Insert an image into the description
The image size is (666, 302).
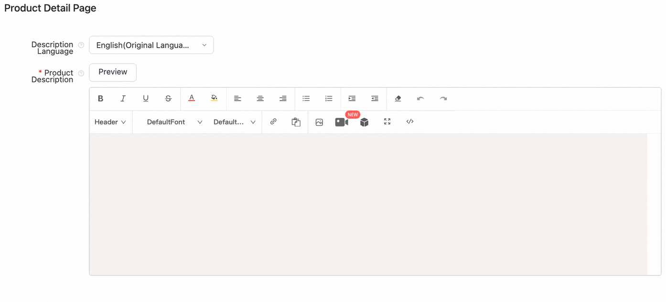(319, 123)
